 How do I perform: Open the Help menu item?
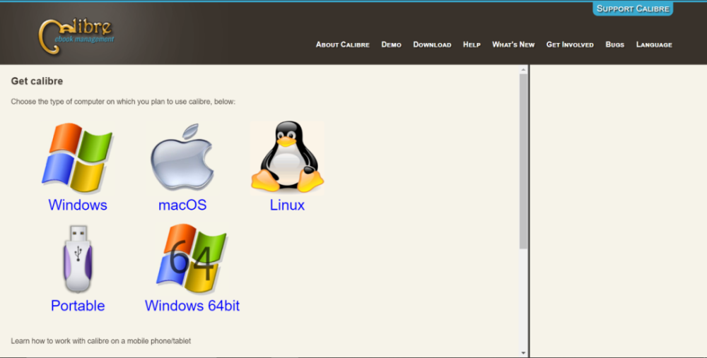[472, 44]
